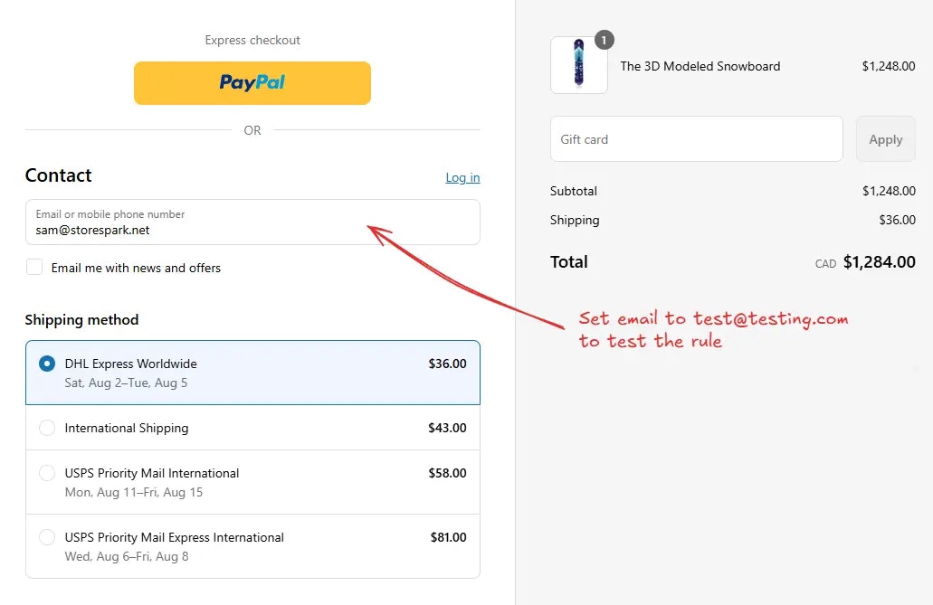Click the $43.00 International Shipping price
The height and width of the screenshot is (605, 933).
click(447, 428)
